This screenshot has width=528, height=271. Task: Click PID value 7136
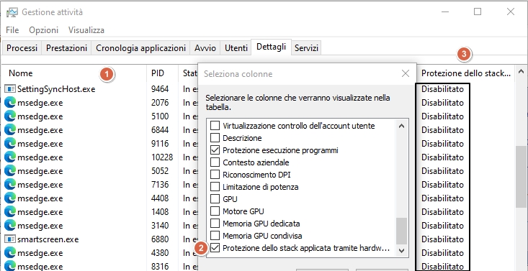point(160,185)
